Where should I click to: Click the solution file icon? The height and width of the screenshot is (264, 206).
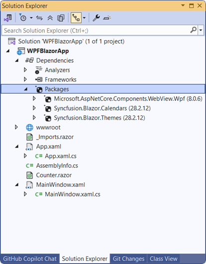coord(12,41)
